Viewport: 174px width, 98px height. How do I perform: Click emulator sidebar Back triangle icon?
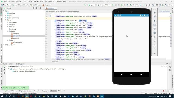click(154, 41)
